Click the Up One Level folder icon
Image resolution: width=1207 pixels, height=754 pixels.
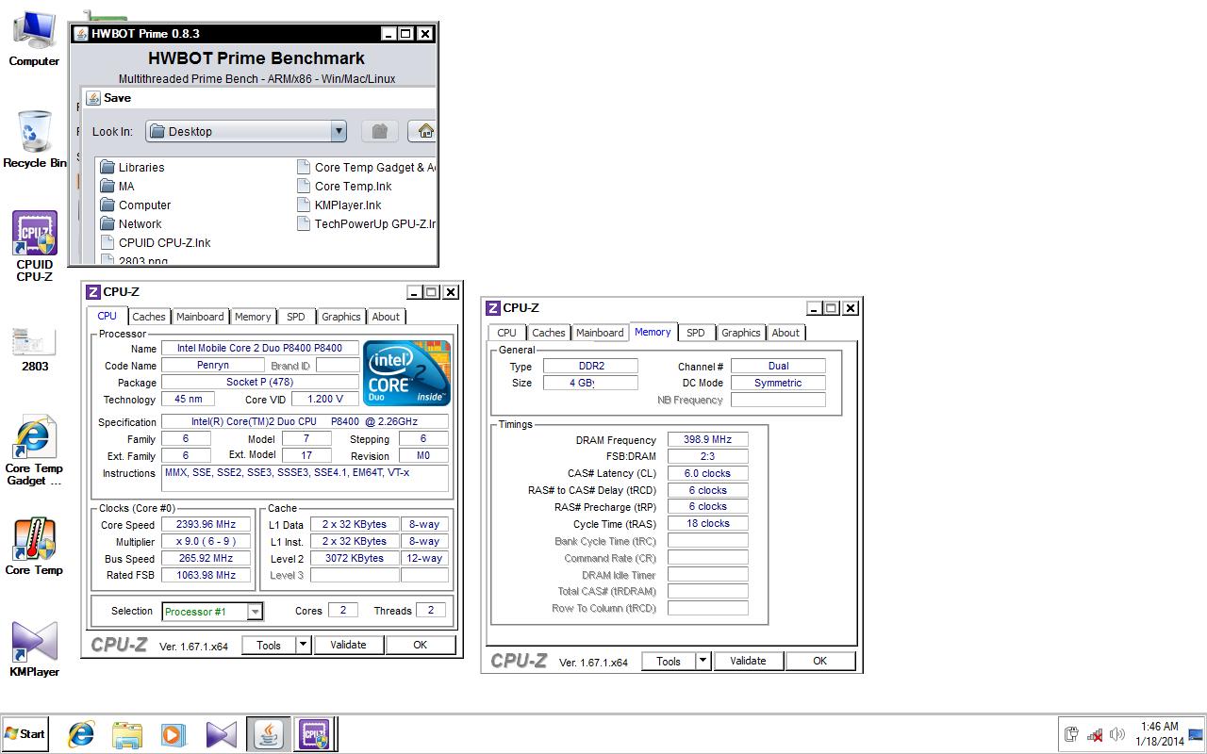pos(379,131)
